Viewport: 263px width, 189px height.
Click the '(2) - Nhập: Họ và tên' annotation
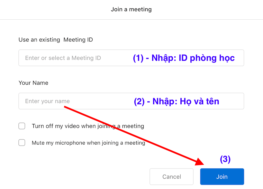point(177,101)
